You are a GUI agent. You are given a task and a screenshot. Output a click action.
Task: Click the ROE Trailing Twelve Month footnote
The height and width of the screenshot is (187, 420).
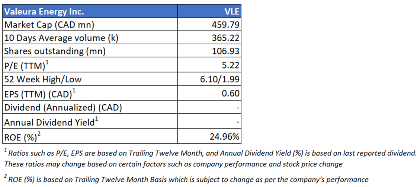coord(186,180)
